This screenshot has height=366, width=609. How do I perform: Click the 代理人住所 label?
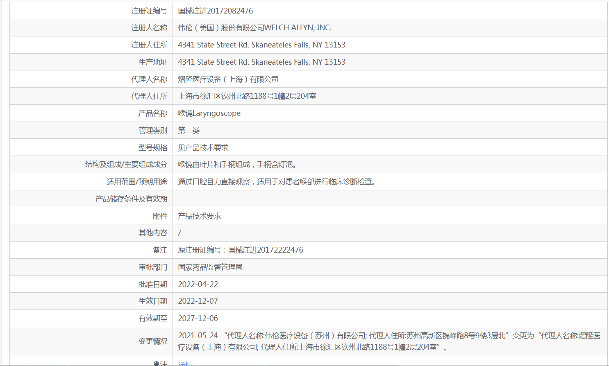pyautogui.click(x=149, y=96)
